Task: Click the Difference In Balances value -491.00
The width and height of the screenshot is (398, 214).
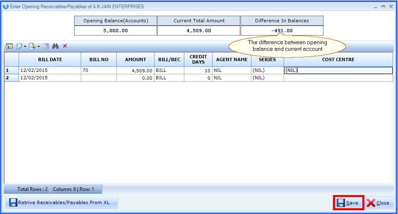Action: click(x=282, y=31)
